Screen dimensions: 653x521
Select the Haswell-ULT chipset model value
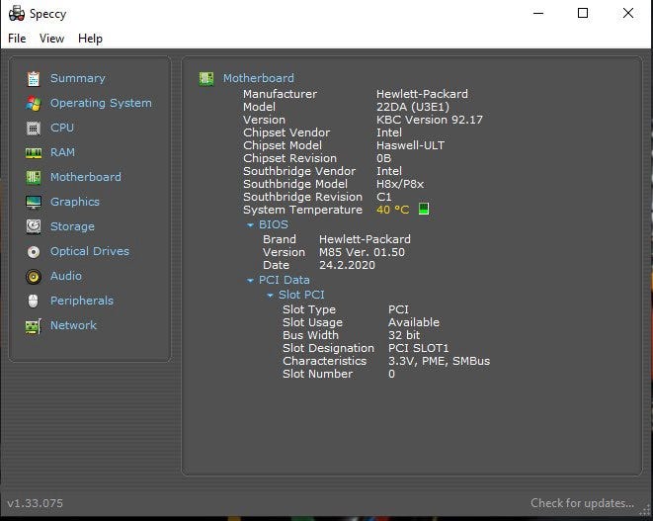pyautogui.click(x=411, y=145)
